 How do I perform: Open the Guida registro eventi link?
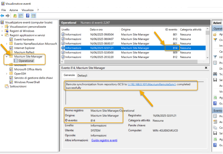(104, 140)
